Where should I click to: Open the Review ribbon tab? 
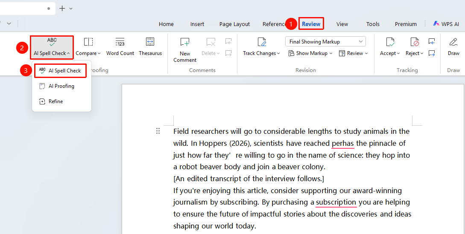311,24
